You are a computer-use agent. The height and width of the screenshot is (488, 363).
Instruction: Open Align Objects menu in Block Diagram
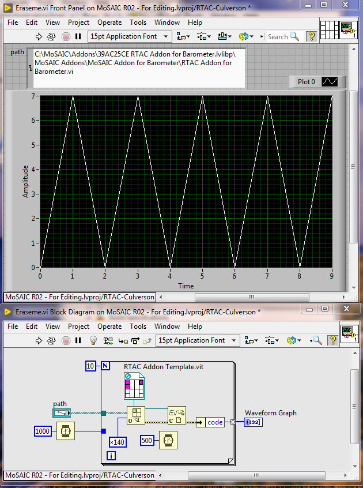point(251,340)
